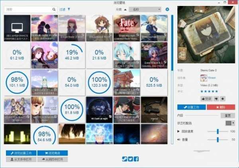The image size is (239, 168).
Task: Toggle the favorite star button
Action: pos(223,99)
